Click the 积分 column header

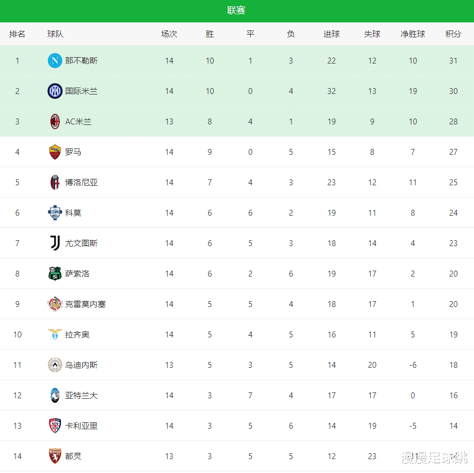[453, 34]
